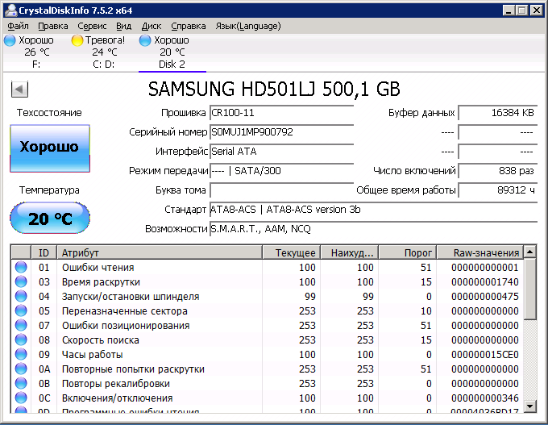Select the Включения/отключения row
Viewport: 548px width, 425px height.
coord(268,398)
